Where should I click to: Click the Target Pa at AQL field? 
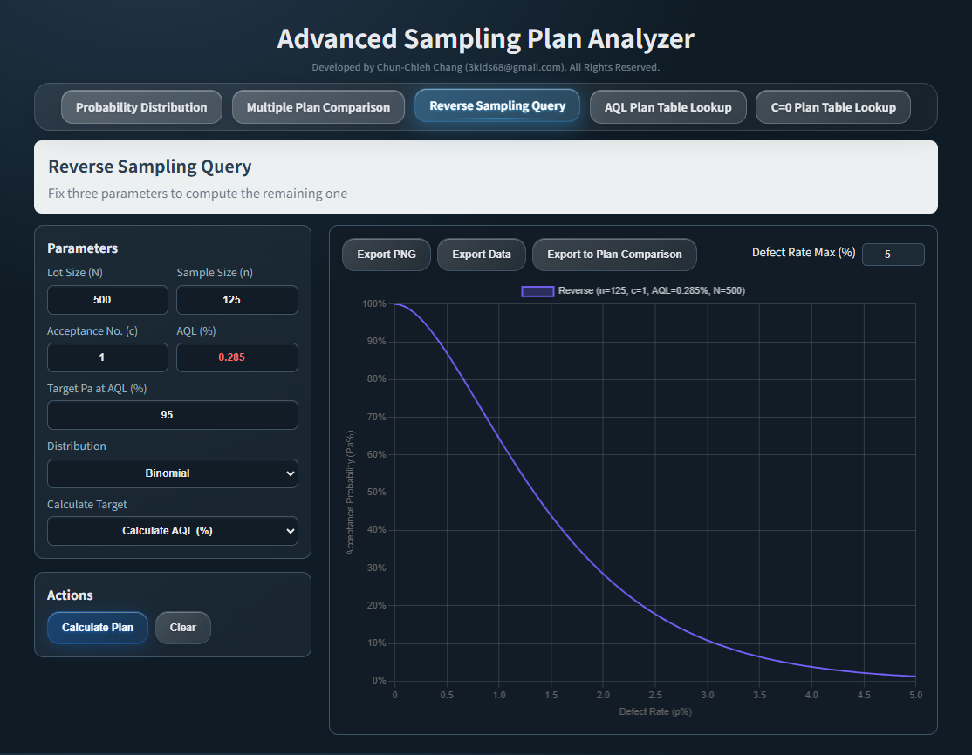(x=172, y=414)
